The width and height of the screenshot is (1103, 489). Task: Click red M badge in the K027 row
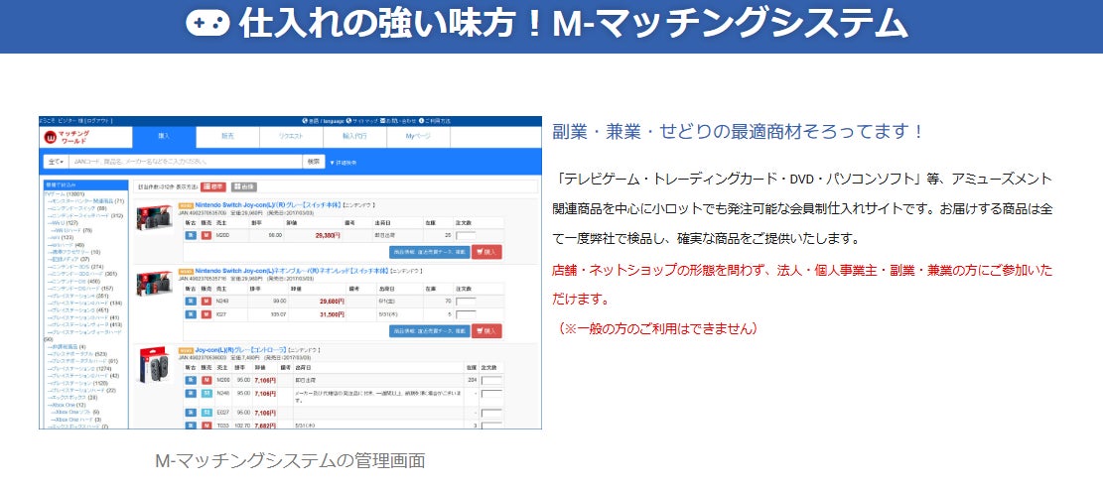[x=207, y=313]
